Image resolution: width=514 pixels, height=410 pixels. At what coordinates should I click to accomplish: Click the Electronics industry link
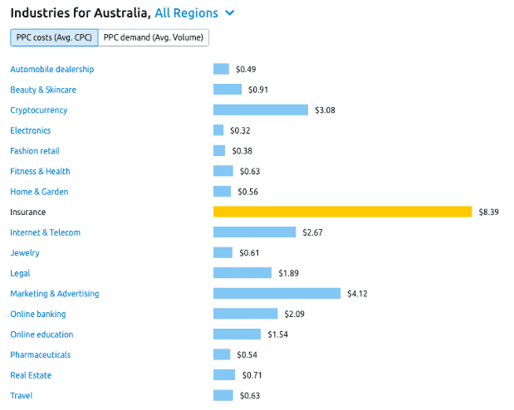tap(31, 130)
